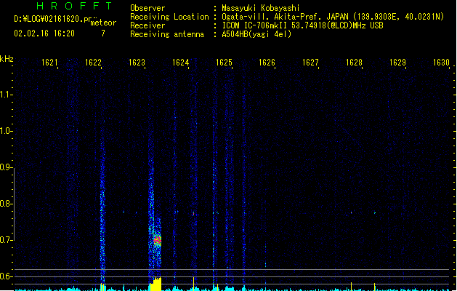Click the Observer field label
Screen dimensions: 457x291
click(x=147, y=8)
